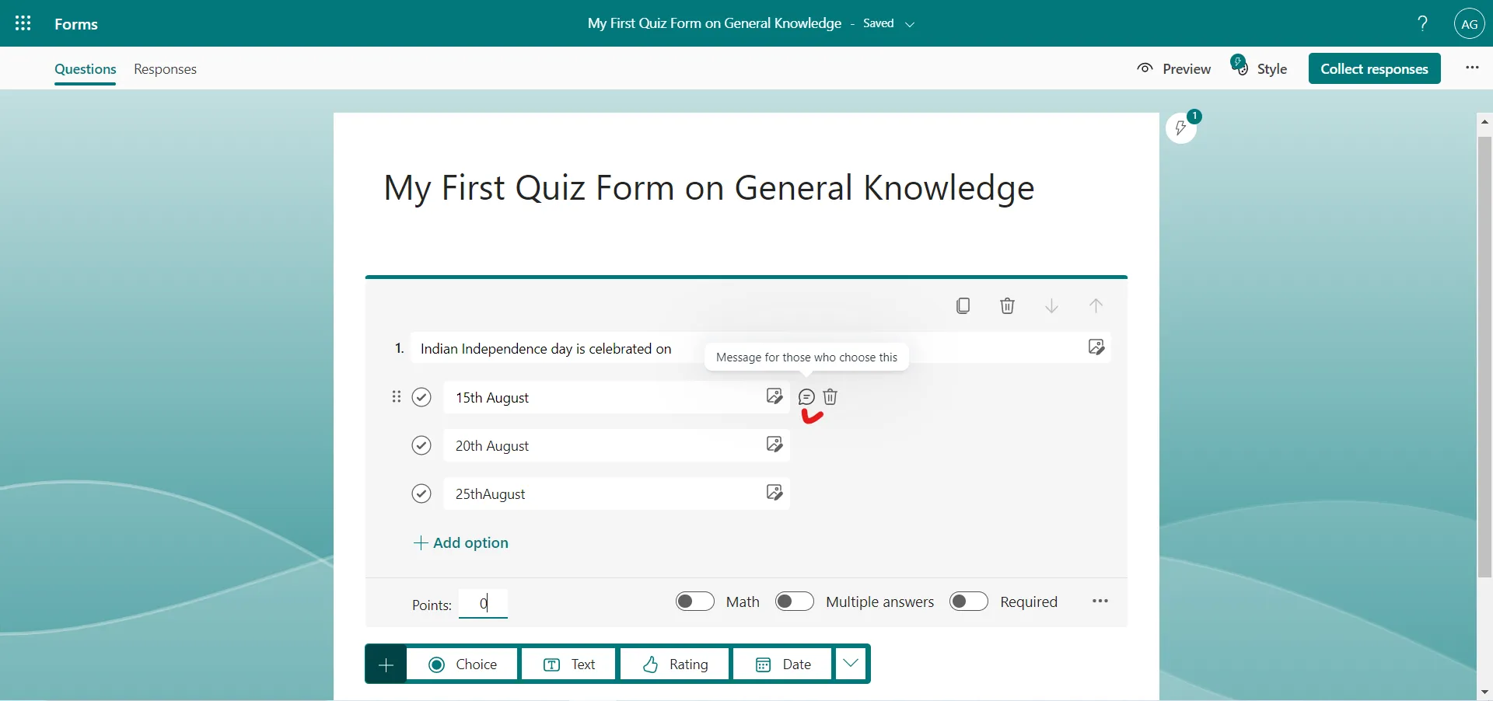Move question down with down arrow icon
Viewport: 1493px width, 701px height.
coord(1051,305)
